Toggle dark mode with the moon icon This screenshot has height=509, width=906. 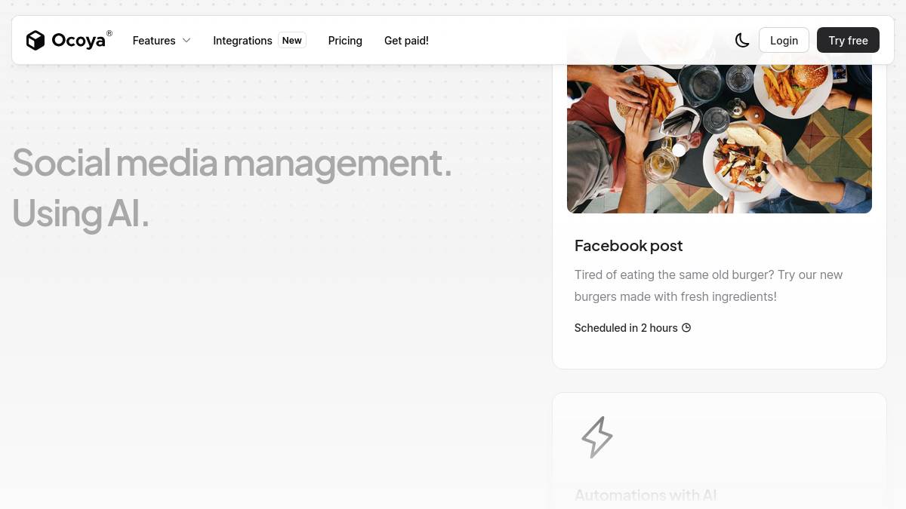coord(742,41)
